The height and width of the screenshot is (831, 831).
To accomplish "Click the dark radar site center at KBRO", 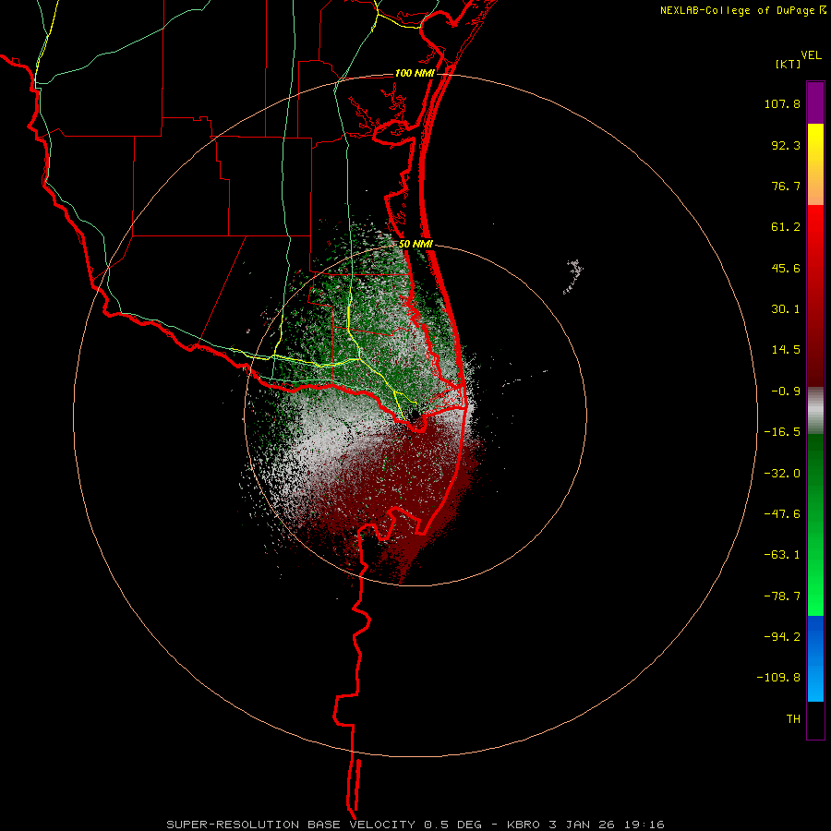I will click(x=415, y=414).
